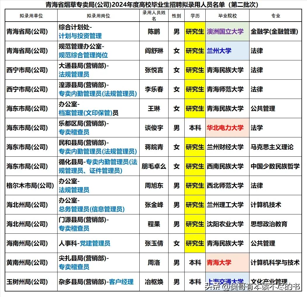This screenshot has height=297, width=307.
Task: Click the red 青海大学 school cell
Action: (227, 263)
